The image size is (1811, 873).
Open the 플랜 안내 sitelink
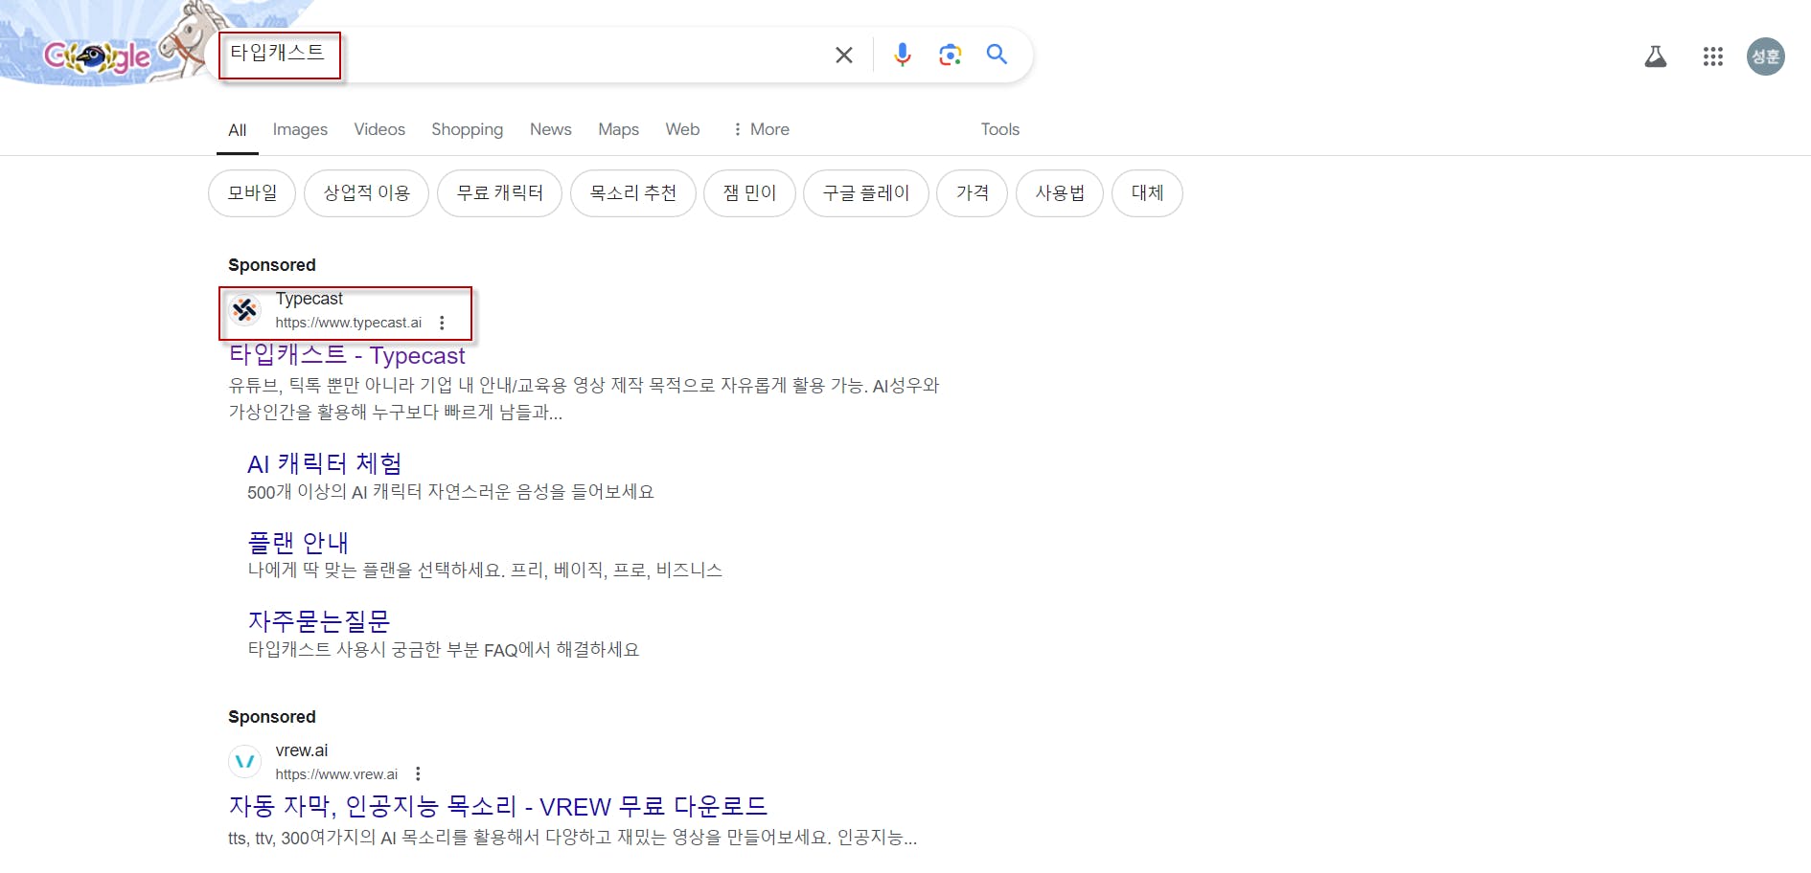(298, 543)
